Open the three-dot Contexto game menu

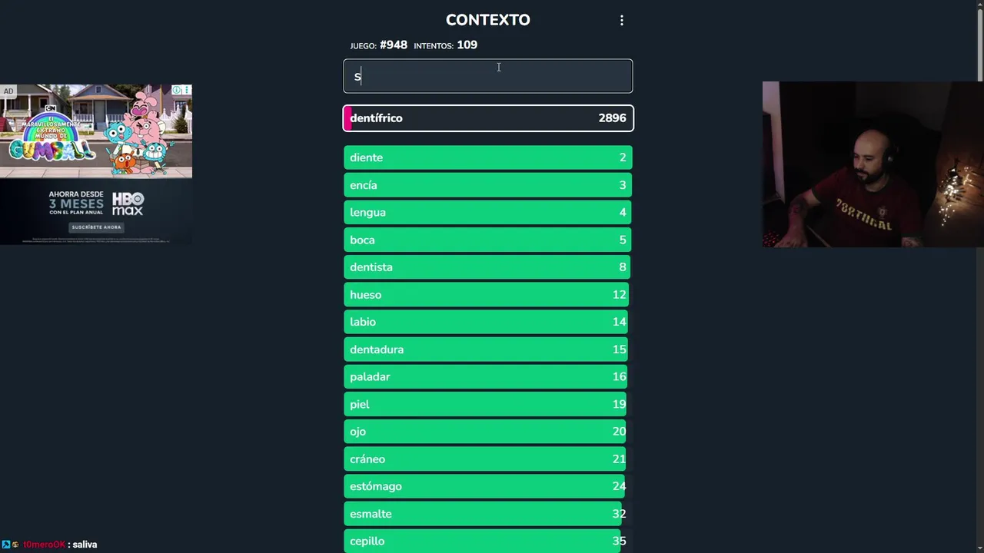[x=622, y=21]
